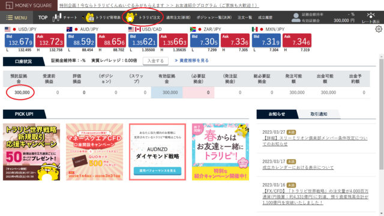Screen dimensions: 384x216
Task: Select the MXN/JPY Bid price tile
Action: (x=266, y=40)
